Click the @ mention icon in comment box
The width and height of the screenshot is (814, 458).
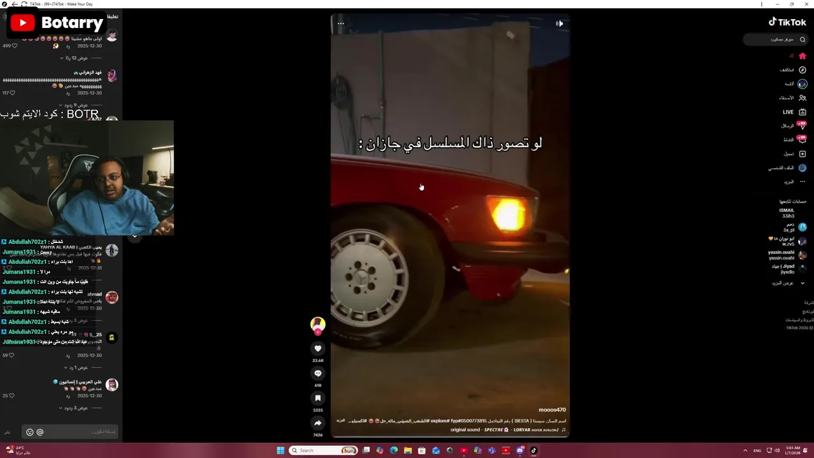pos(40,432)
